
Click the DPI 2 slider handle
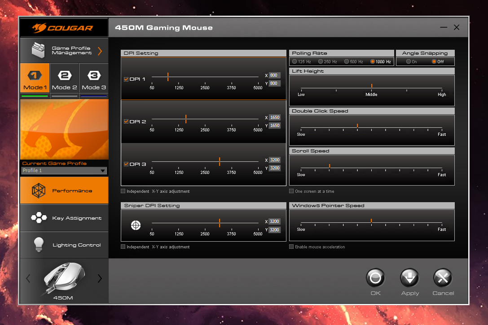[x=186, y=119]
